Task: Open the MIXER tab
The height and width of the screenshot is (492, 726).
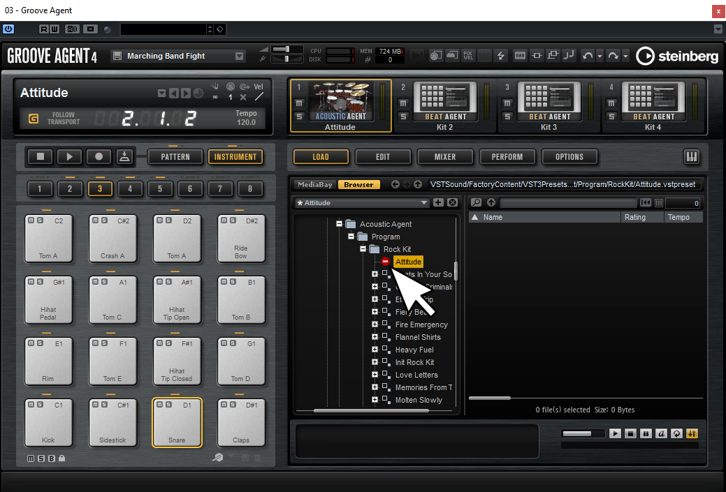Action: (445, 157)
